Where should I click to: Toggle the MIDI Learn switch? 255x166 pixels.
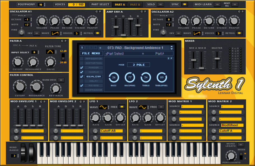pos(217,4)
